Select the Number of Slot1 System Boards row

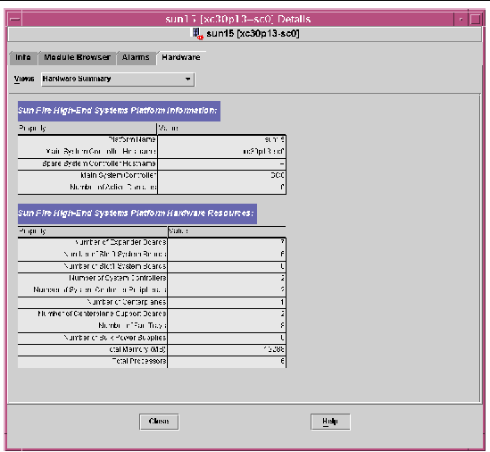(x=152, y=266)
